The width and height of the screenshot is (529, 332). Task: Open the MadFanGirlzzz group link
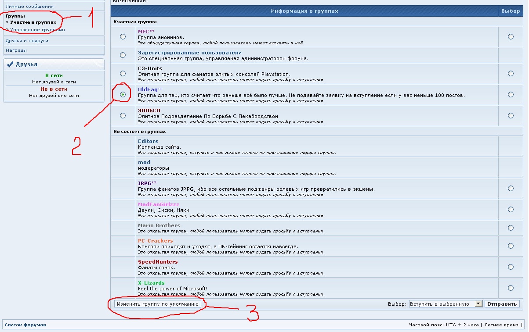pos(159,204)
